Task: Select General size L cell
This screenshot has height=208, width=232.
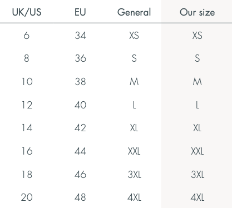Action: (x=134, y=105)
